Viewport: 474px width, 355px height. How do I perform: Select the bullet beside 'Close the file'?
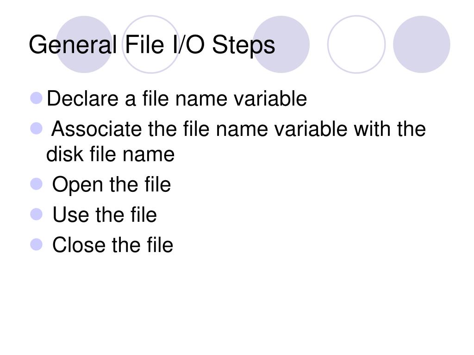(x=36, y=245)
